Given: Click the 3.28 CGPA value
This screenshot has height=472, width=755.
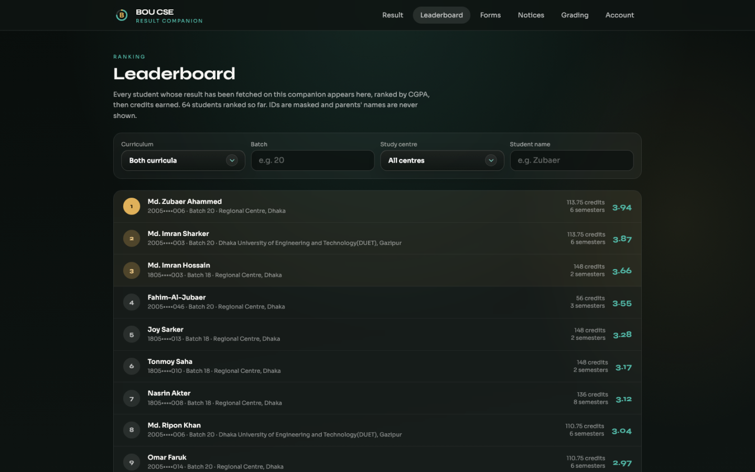Looking at the screenshot, I should [x=622, y=335].
